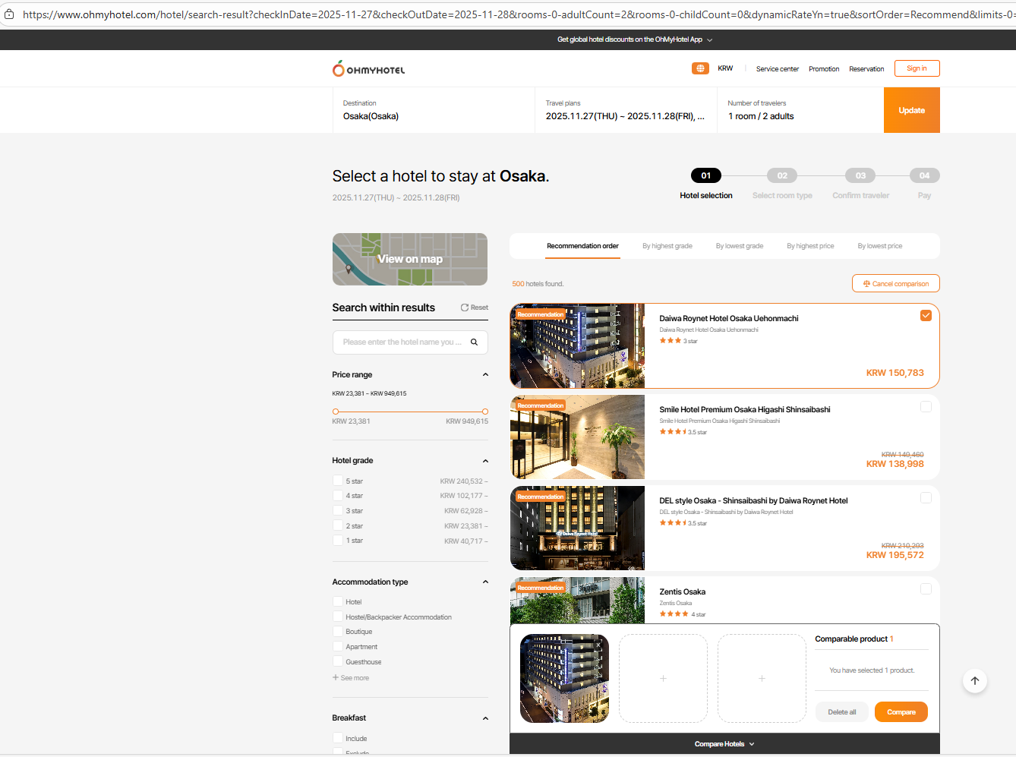Open Smile Hotel Premium Osaka listing photo
This screenshot has width=1016, height=757.
[578, 437]
